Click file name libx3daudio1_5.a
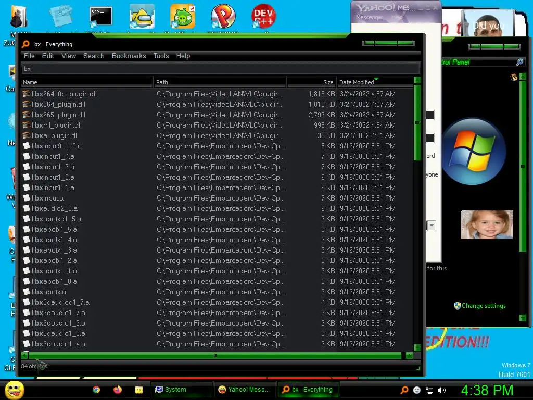The image size is (533, 400). tap(58, 333)
